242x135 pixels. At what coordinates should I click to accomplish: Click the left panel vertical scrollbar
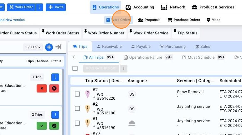[63, 102]
